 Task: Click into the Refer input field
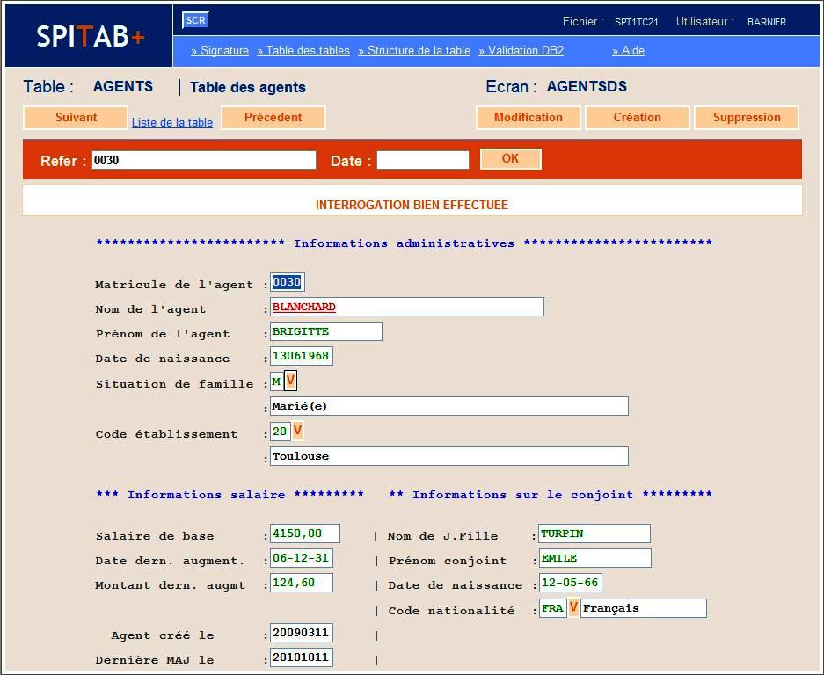coord(203,160)
